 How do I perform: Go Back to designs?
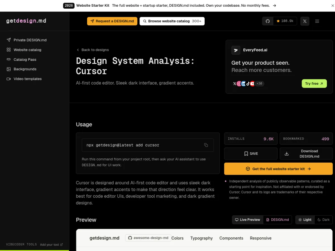[x=93, y=50]
